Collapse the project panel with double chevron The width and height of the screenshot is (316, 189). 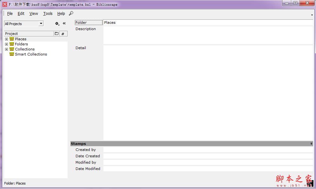click(64, 23)
